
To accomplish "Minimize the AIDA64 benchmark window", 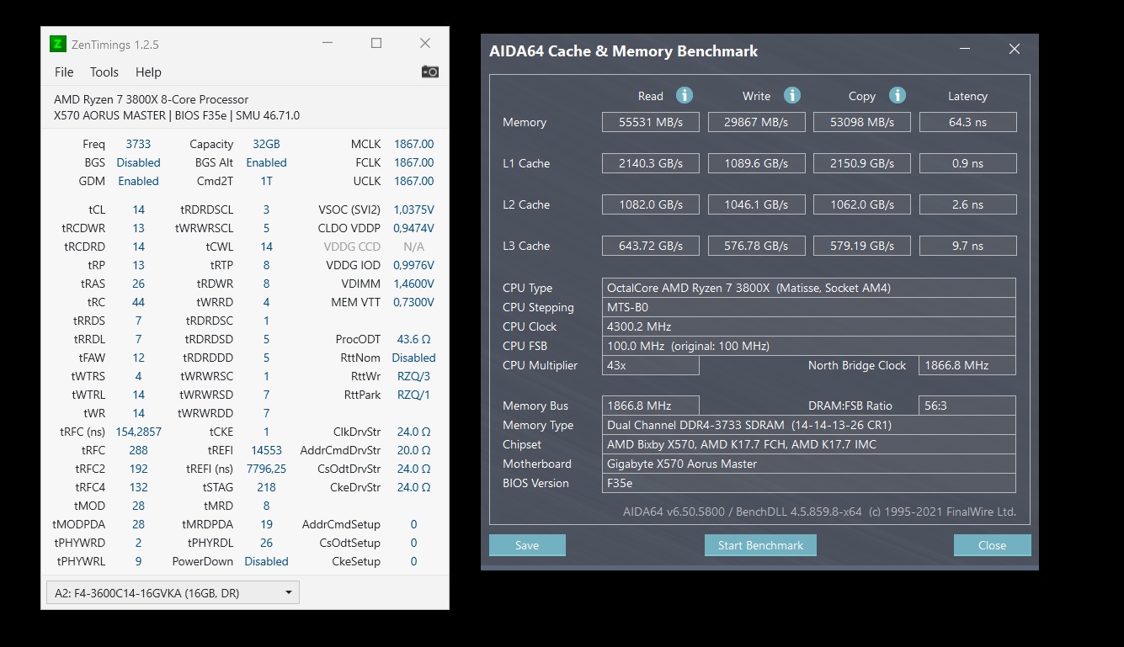I will click(966, 50).
